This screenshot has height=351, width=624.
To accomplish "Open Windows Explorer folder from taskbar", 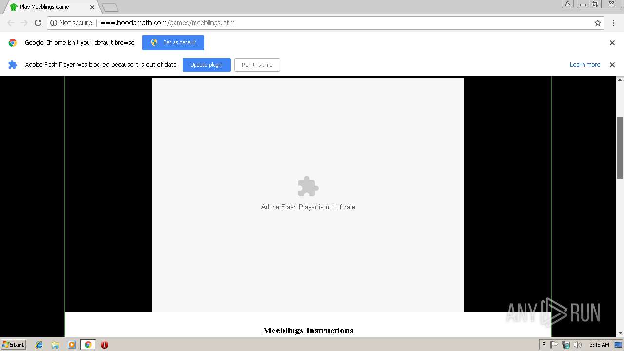I will coord(55,345).
